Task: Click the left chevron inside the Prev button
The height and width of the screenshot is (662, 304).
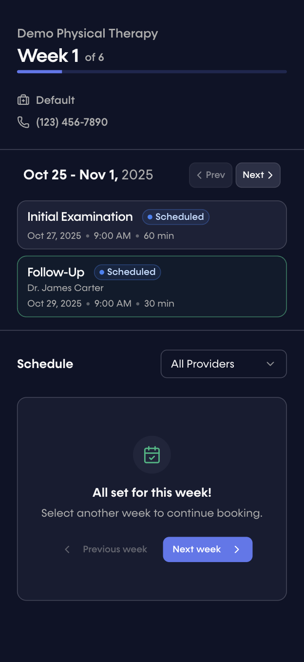Action: pyautogui.click(x=199, y=175)
